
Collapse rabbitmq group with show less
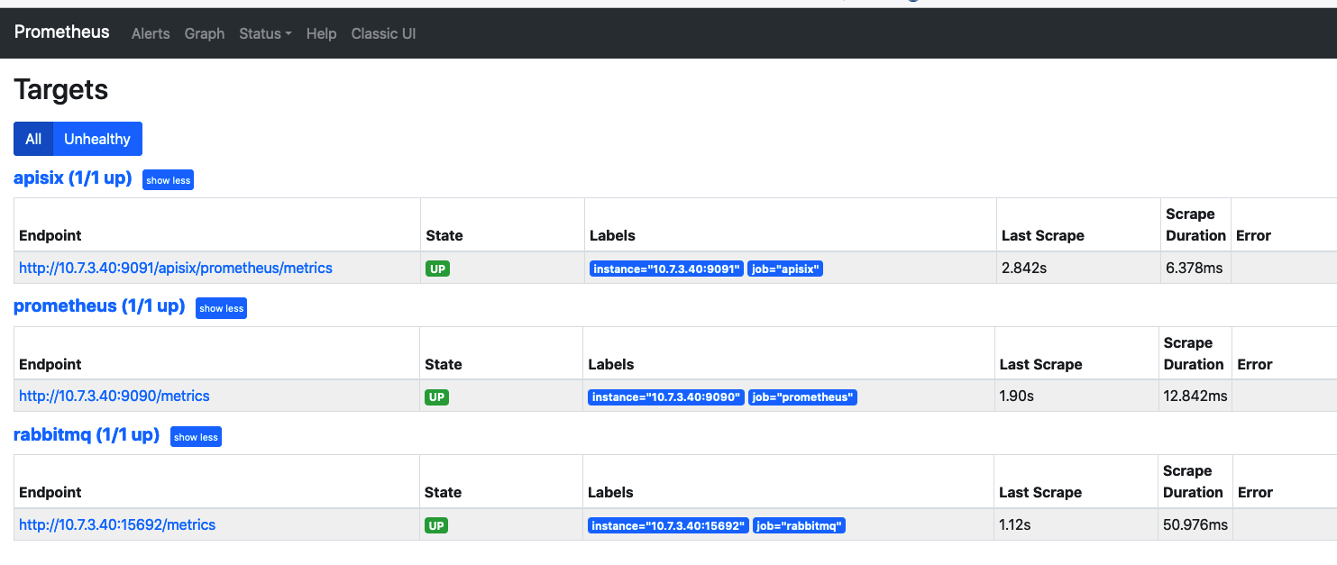(196, 437)
